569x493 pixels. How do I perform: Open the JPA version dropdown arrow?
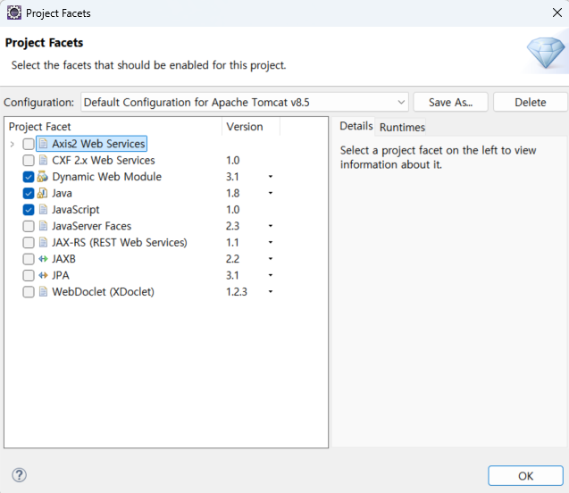(x=271, y=275)
